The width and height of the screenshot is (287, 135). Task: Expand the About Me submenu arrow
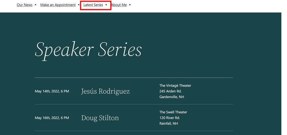click(x=130, y=5)
